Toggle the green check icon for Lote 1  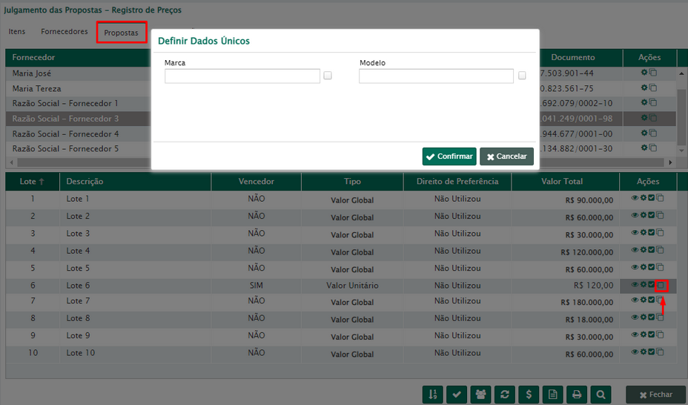click(x=652, y=198)
